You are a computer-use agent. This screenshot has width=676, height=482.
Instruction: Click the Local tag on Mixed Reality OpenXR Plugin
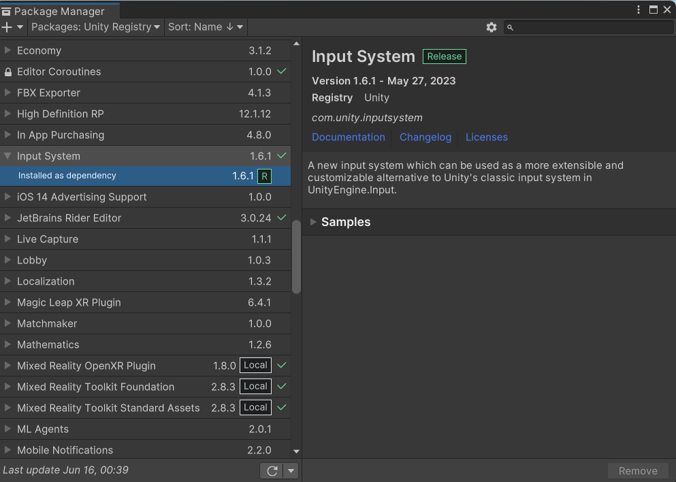coord(255,366)
